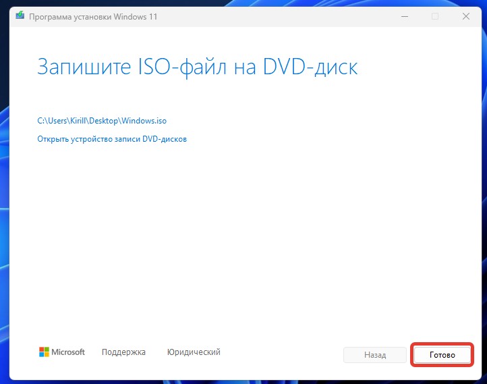Open the C:\Users\Kirill\Desktop\Windows.iso link
Image resolution: width=487 pixels, height=384 pixels.
coord(102,121)
